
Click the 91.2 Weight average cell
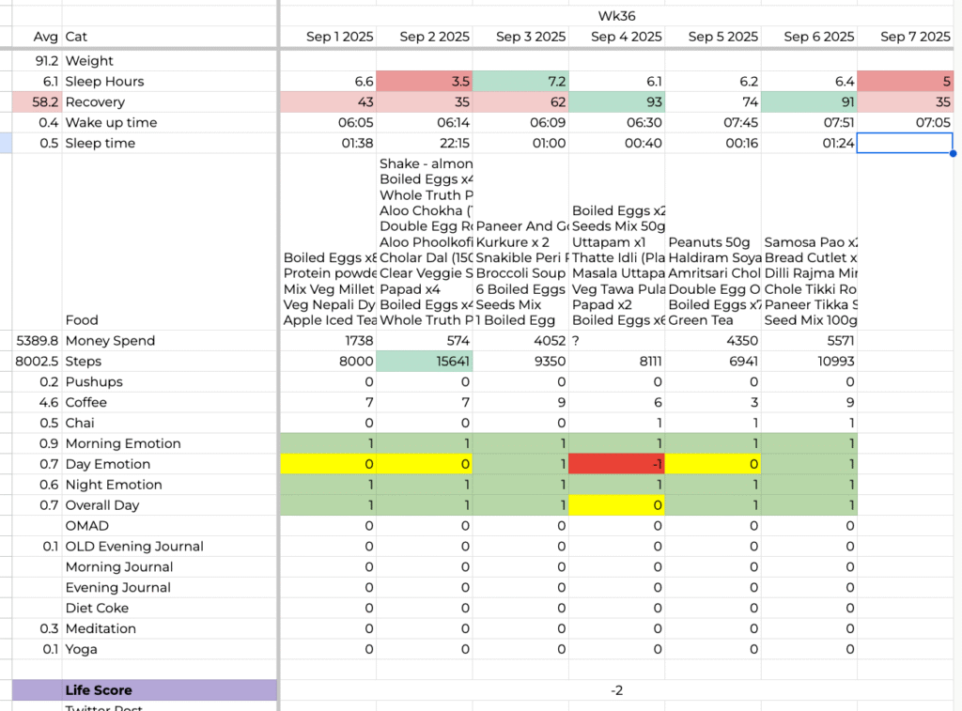coord(37,61)
